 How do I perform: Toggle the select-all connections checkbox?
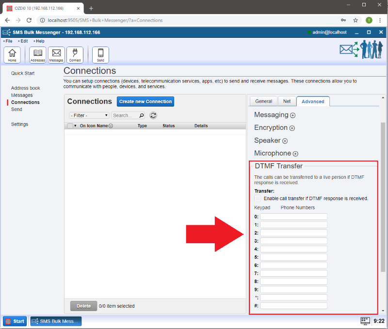tap(70, 126)
